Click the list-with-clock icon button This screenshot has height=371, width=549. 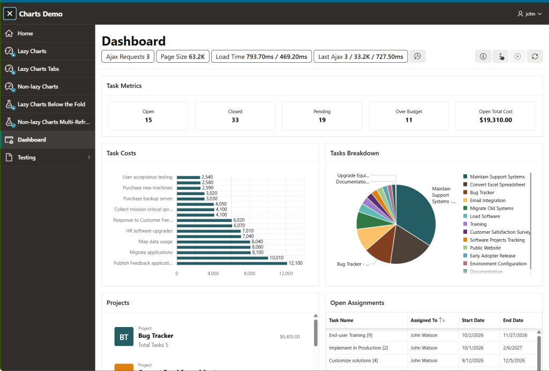(501, 56)
